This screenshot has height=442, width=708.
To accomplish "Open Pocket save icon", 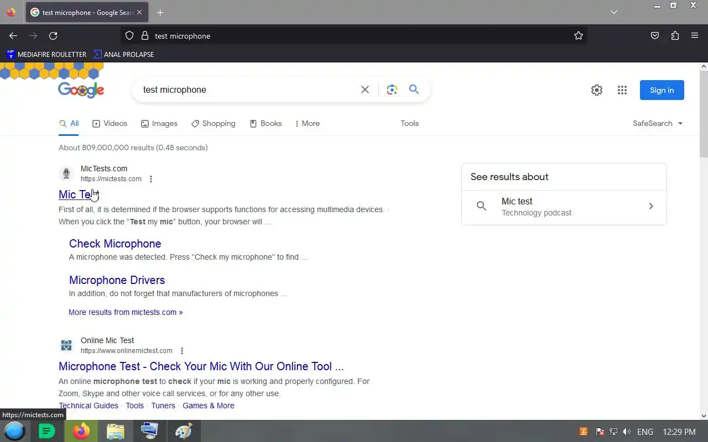I will pos(655,36).
